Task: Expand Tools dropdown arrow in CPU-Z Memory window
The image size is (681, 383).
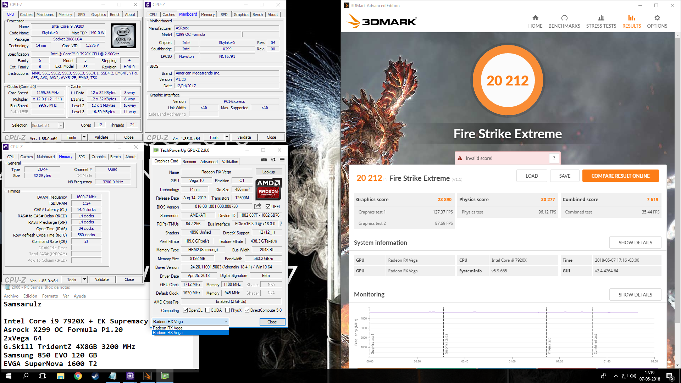Action: (x=84, y=279)
